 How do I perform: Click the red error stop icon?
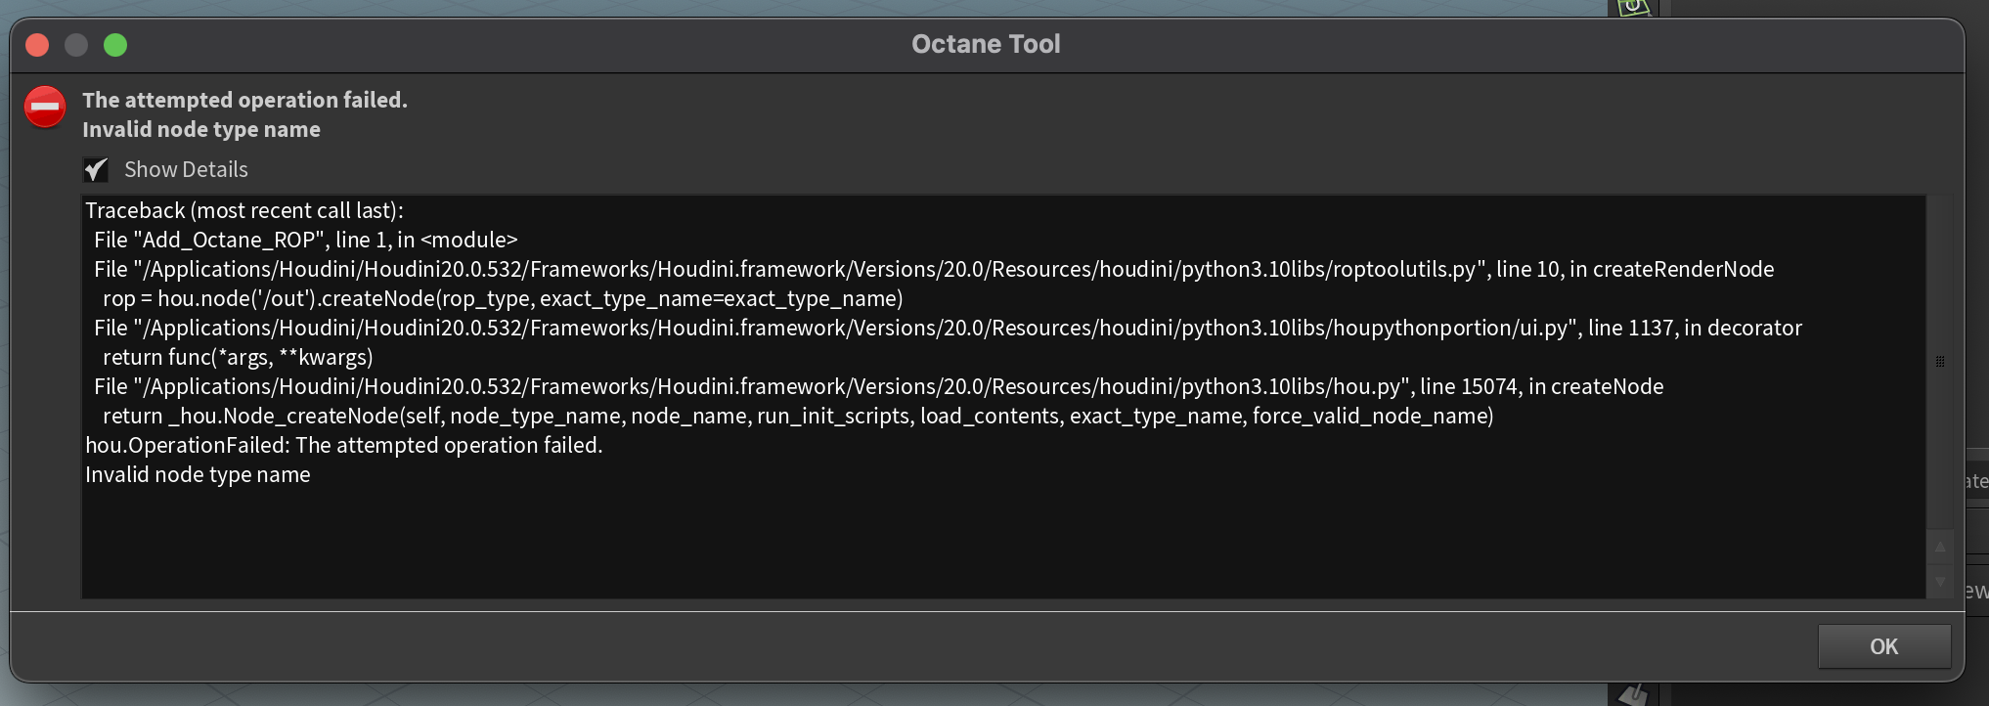pos(45,107)
